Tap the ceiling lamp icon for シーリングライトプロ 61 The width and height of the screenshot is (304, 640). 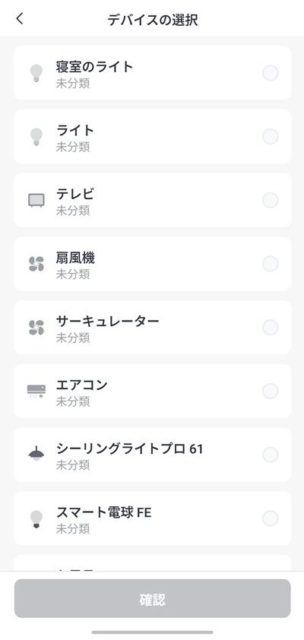pyautogui.click(x=36, y=454)
